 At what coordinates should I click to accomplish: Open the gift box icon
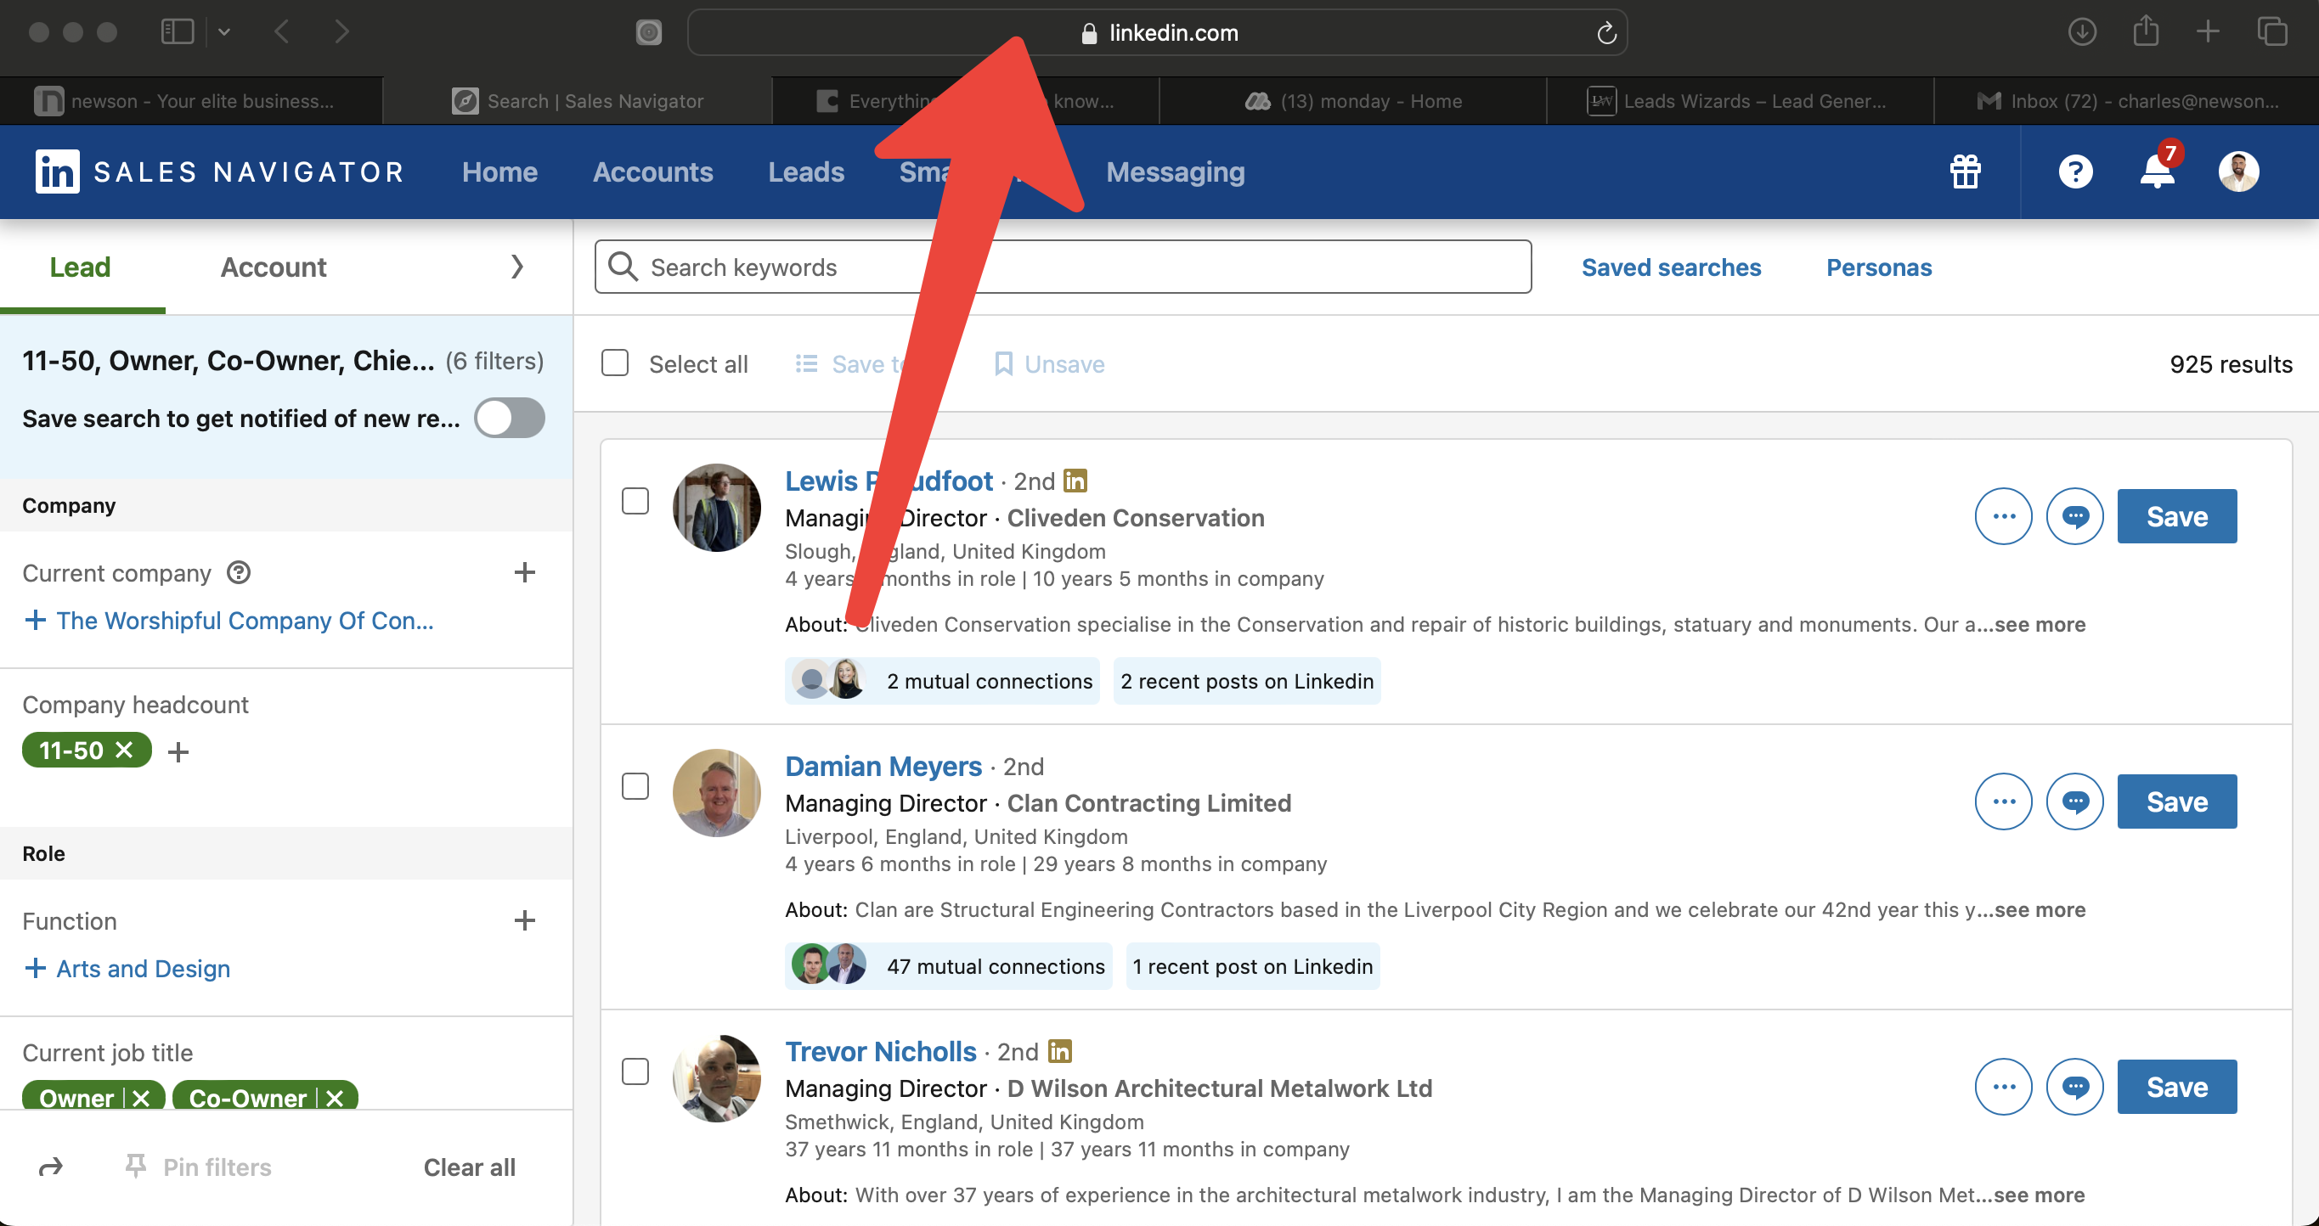point(1966,172)
